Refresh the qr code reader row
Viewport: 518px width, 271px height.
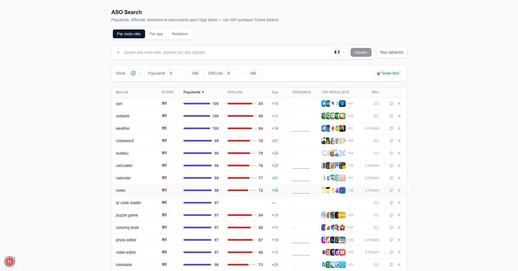click(x=391, y=203)
